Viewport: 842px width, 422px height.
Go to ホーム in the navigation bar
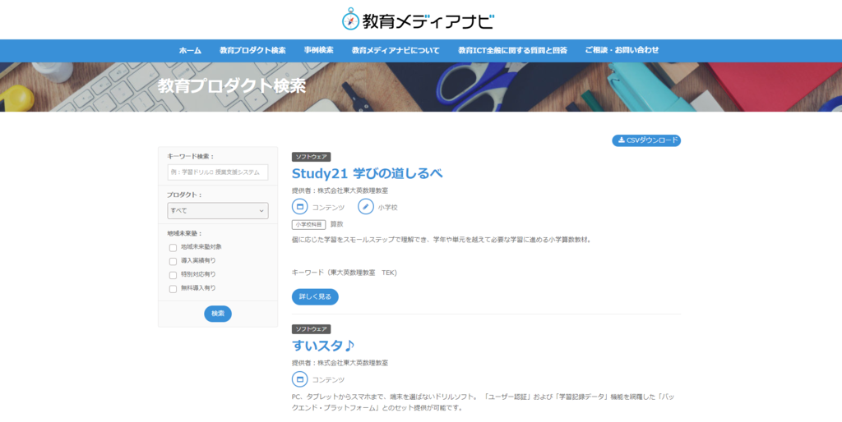[x=190, y=50]
